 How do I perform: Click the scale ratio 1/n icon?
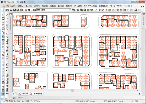point(3,52)
